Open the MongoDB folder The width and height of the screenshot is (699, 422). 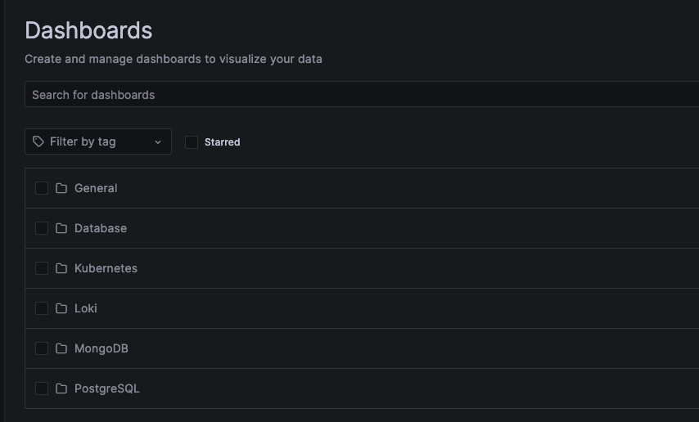click(x=101, y=348)
